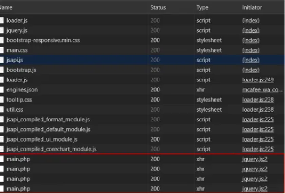The image size is (285, 194).
Task: Select the jquery.js request
Action: 17,30
